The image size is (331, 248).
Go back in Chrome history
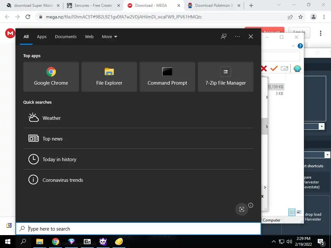pyautogui.click(x=7, y=17)
